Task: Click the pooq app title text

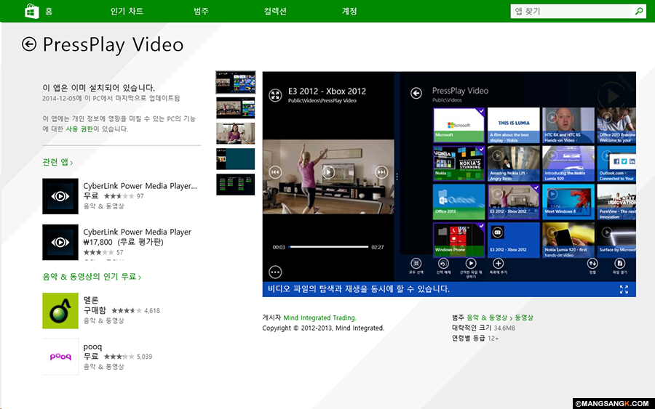Action: (92, 347)
